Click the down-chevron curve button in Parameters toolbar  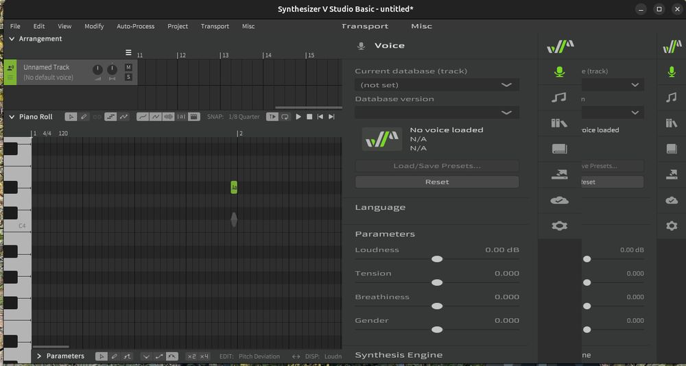(x=147, y=356)
